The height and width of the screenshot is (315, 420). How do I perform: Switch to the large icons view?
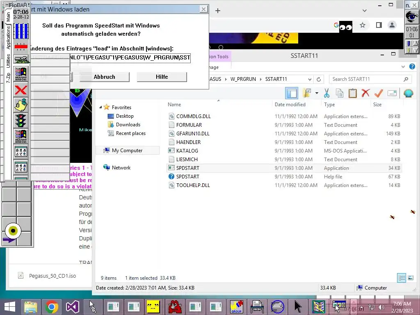[x=410, y=278]
